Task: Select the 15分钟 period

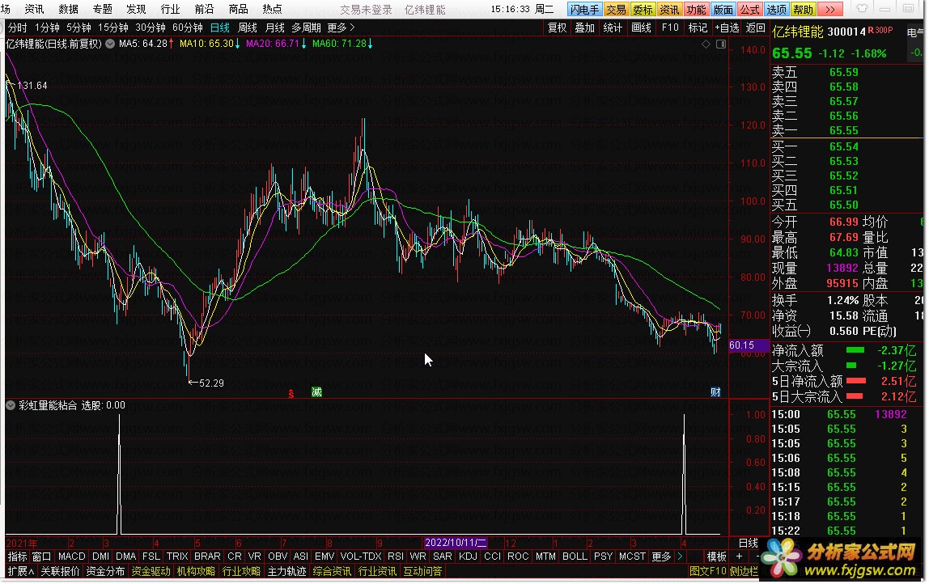Action: (x=112, y=28)
